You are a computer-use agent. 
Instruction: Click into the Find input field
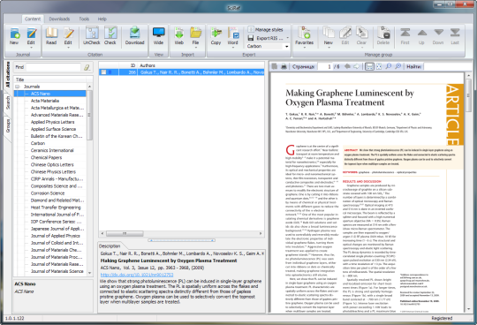[53, 67]
